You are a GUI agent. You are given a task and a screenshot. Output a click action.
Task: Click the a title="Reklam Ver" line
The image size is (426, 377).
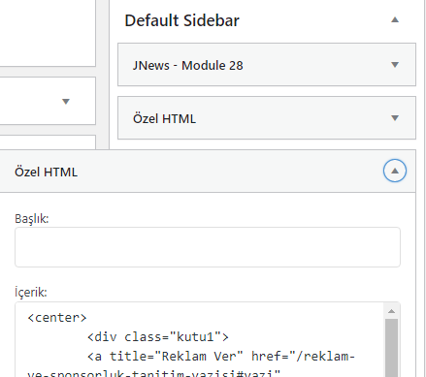click(221, 357)
